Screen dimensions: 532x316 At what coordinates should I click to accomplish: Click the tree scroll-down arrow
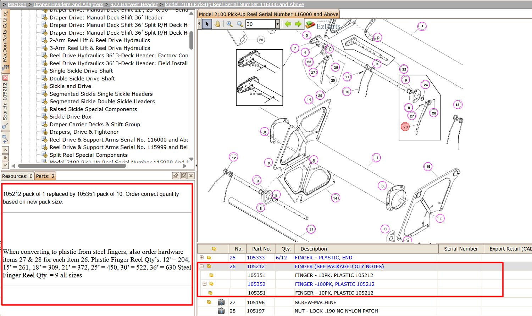(191, 159)
